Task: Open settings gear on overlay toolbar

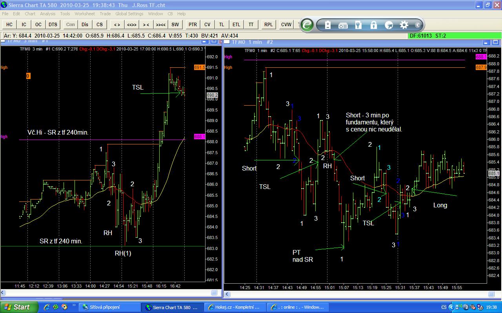Action: coord(404,25)
